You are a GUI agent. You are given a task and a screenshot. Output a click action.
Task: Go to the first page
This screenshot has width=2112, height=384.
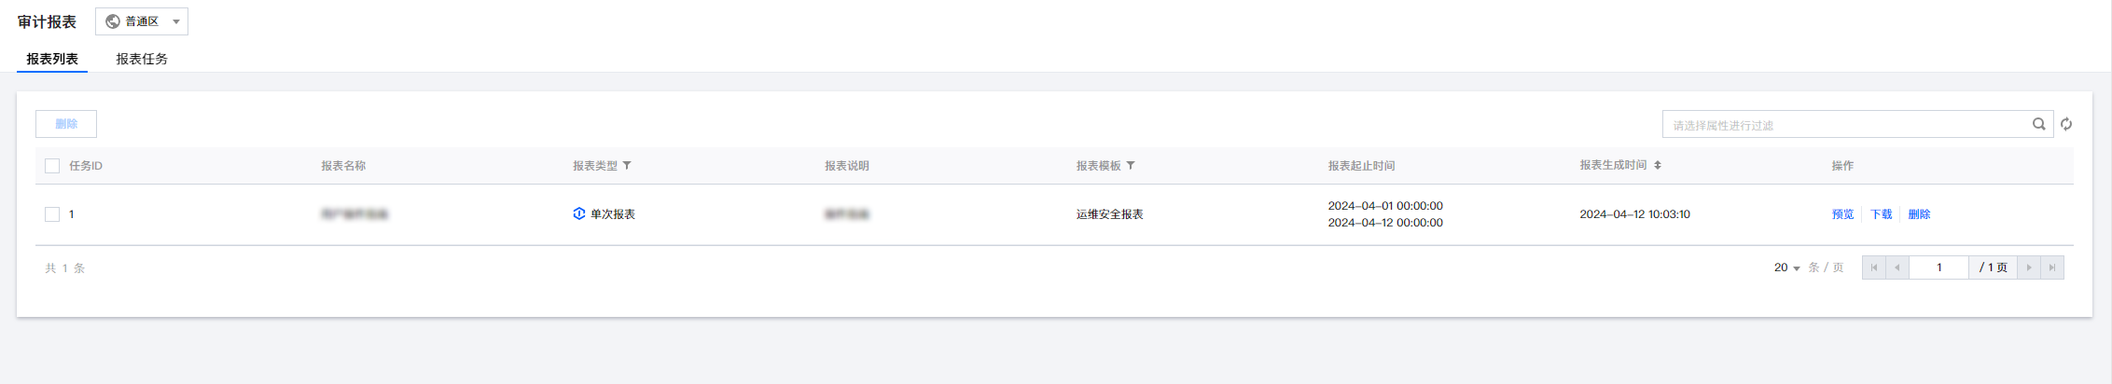(1873, 267)
